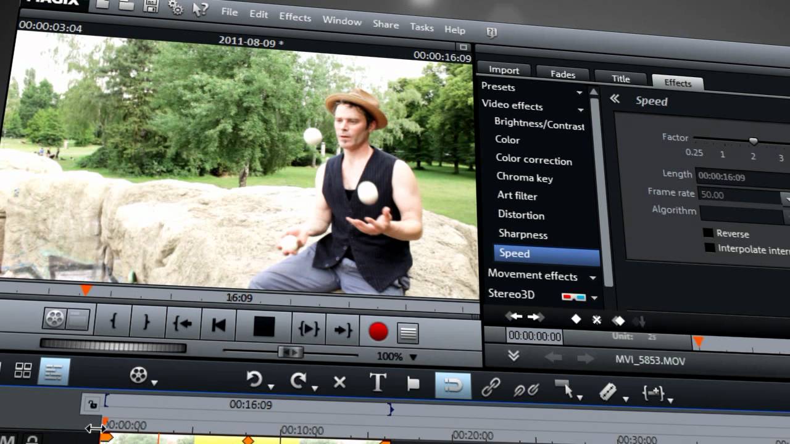Copy keyframe double diamond icon
The image size is (790, 444).
(x=618, y=321)
